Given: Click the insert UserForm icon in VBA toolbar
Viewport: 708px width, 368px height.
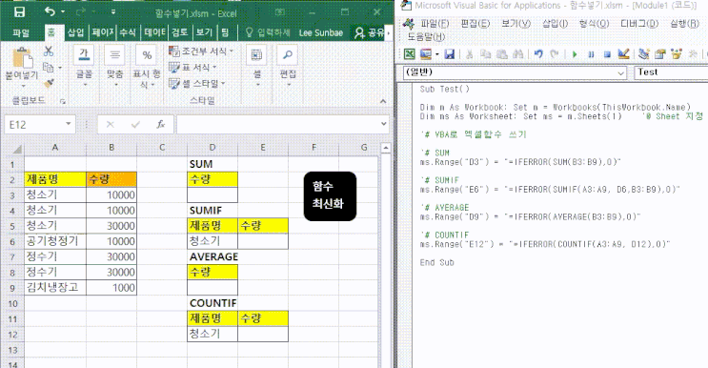Looking at the screenshot, I should coord(425,54).
